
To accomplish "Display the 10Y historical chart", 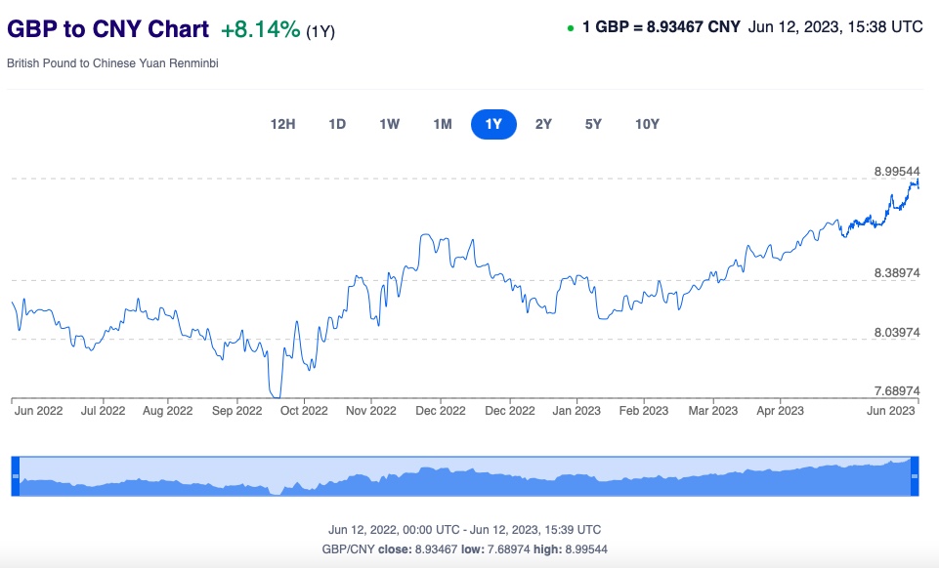I will 647,124.
